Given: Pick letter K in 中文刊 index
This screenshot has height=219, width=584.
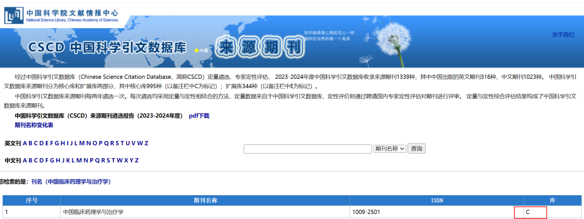Looking at the screenshot, I should click(68, 160).
